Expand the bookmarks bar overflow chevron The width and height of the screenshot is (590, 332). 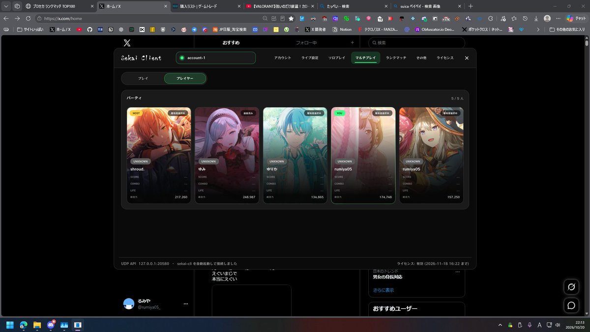pyautogui.click(x=538, y=30)
